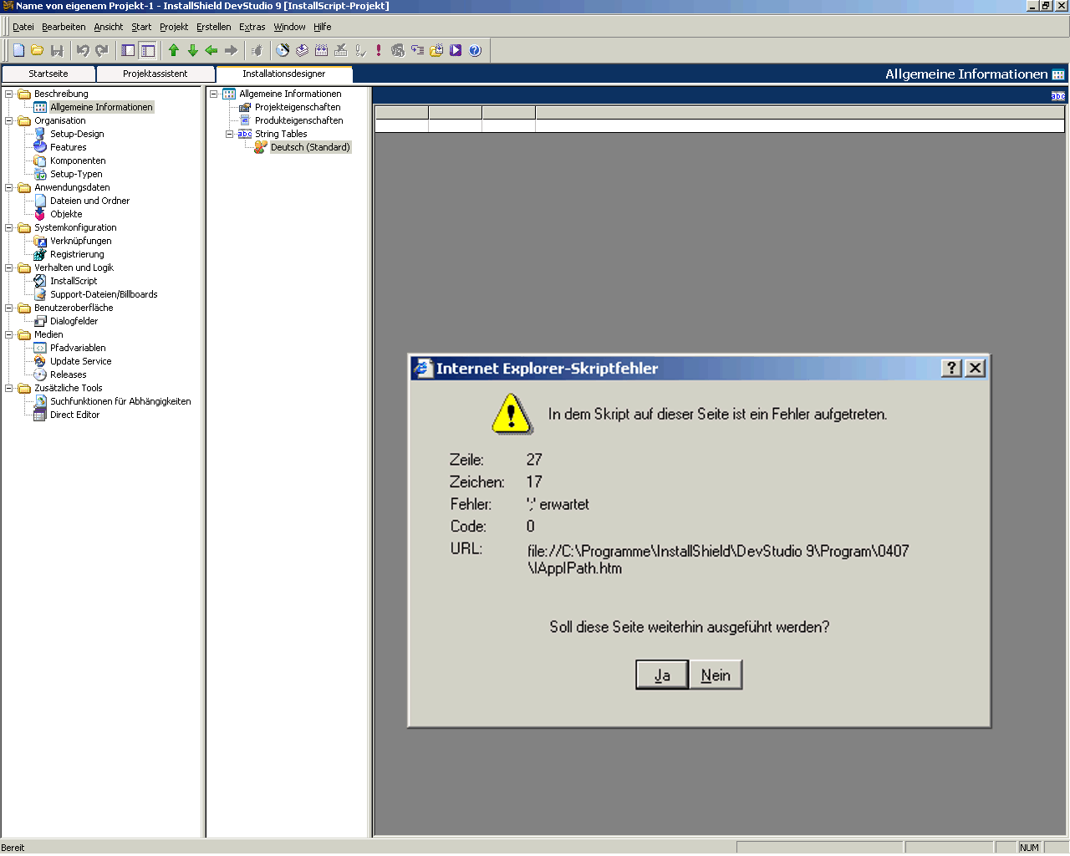
Task: Click the New project toolbar icon
Action: (18, 51)
